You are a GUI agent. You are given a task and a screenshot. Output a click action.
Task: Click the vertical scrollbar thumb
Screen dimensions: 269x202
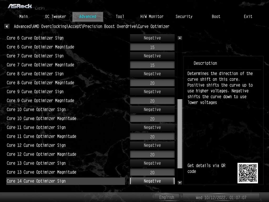pos(180,134)
